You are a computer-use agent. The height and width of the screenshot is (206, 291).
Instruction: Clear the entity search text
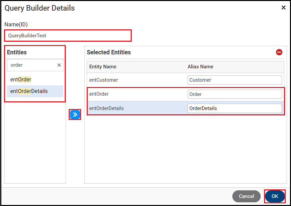coord(59,65)
